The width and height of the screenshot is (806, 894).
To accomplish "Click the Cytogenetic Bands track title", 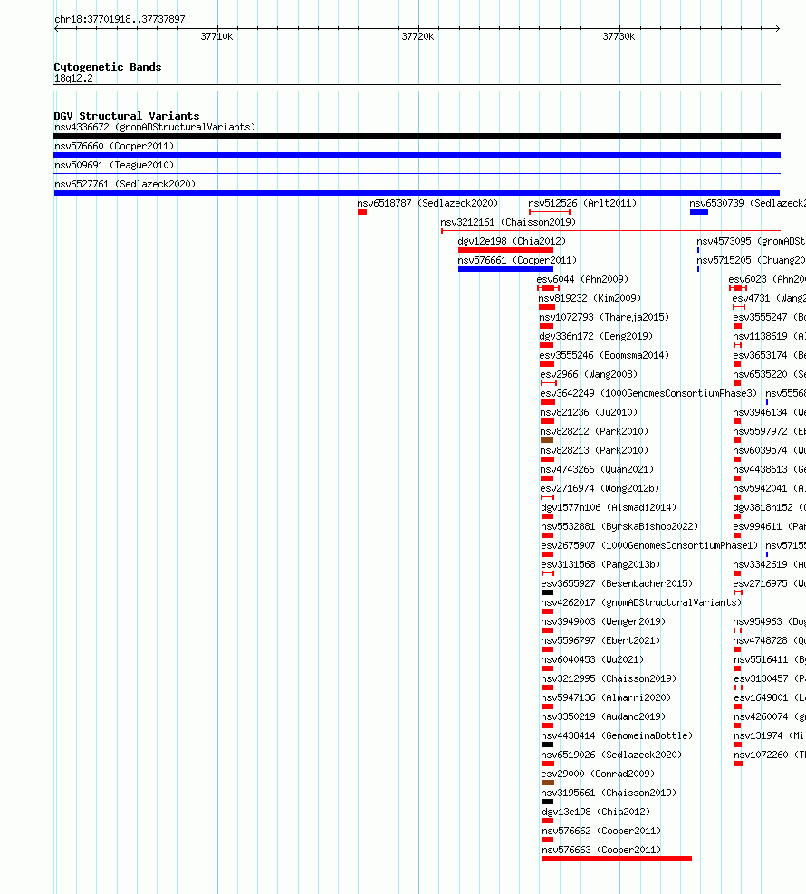I will click(108, 67).
